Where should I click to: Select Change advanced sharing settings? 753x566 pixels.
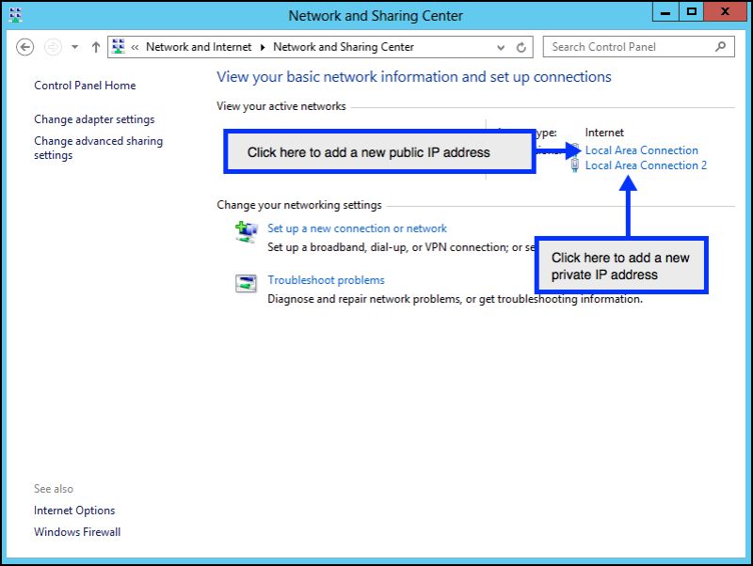pos(98,148)
